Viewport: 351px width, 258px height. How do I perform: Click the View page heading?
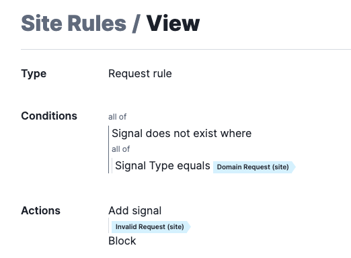tap(173, 24)
